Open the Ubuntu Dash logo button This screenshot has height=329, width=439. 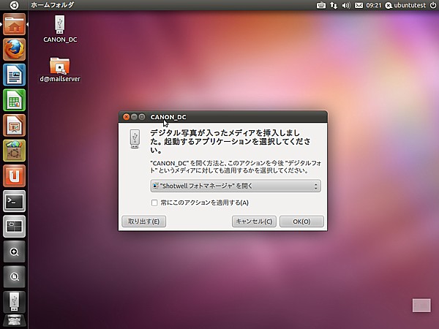coord(14,5)
